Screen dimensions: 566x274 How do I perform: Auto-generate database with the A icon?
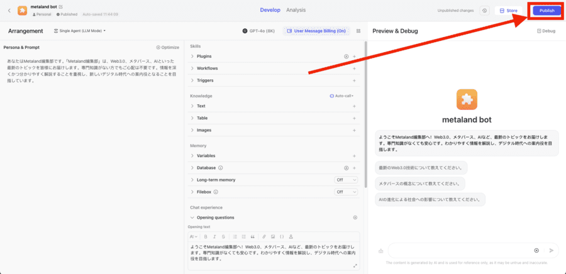point(346,168)
